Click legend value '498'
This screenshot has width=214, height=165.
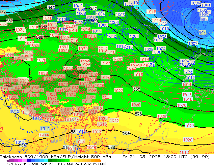tap(26, 164)
